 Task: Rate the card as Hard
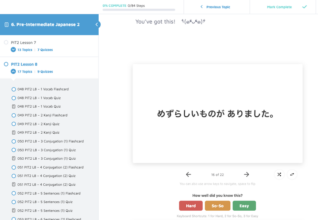click(191, 206)
